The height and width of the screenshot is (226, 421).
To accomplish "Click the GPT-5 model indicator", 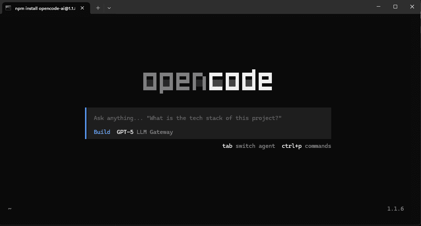I will pyautogui.click(x=125, y=132).
